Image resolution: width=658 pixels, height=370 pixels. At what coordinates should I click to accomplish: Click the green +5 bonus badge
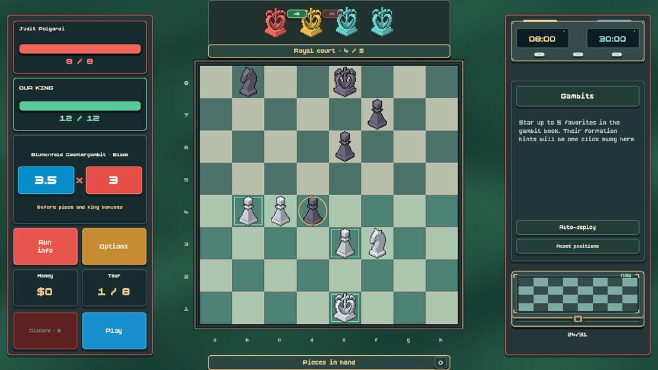(296, 14)
